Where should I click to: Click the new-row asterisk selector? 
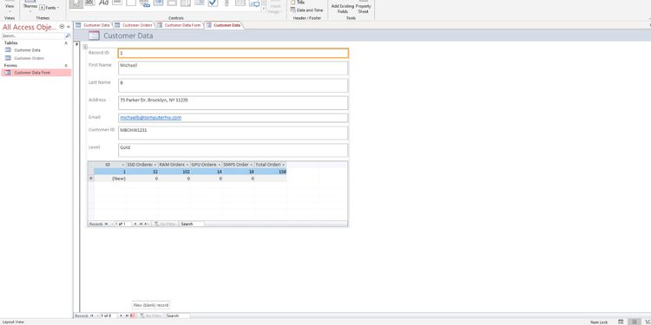(91, 179)
